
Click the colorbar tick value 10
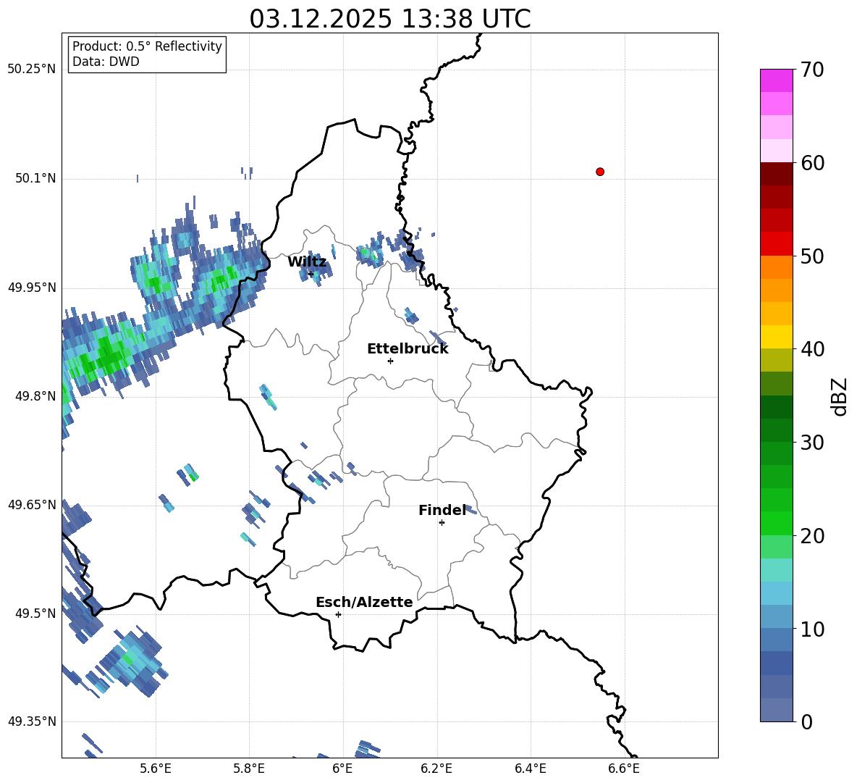812,629
